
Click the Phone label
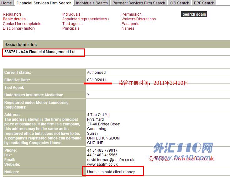pos(11,150)
